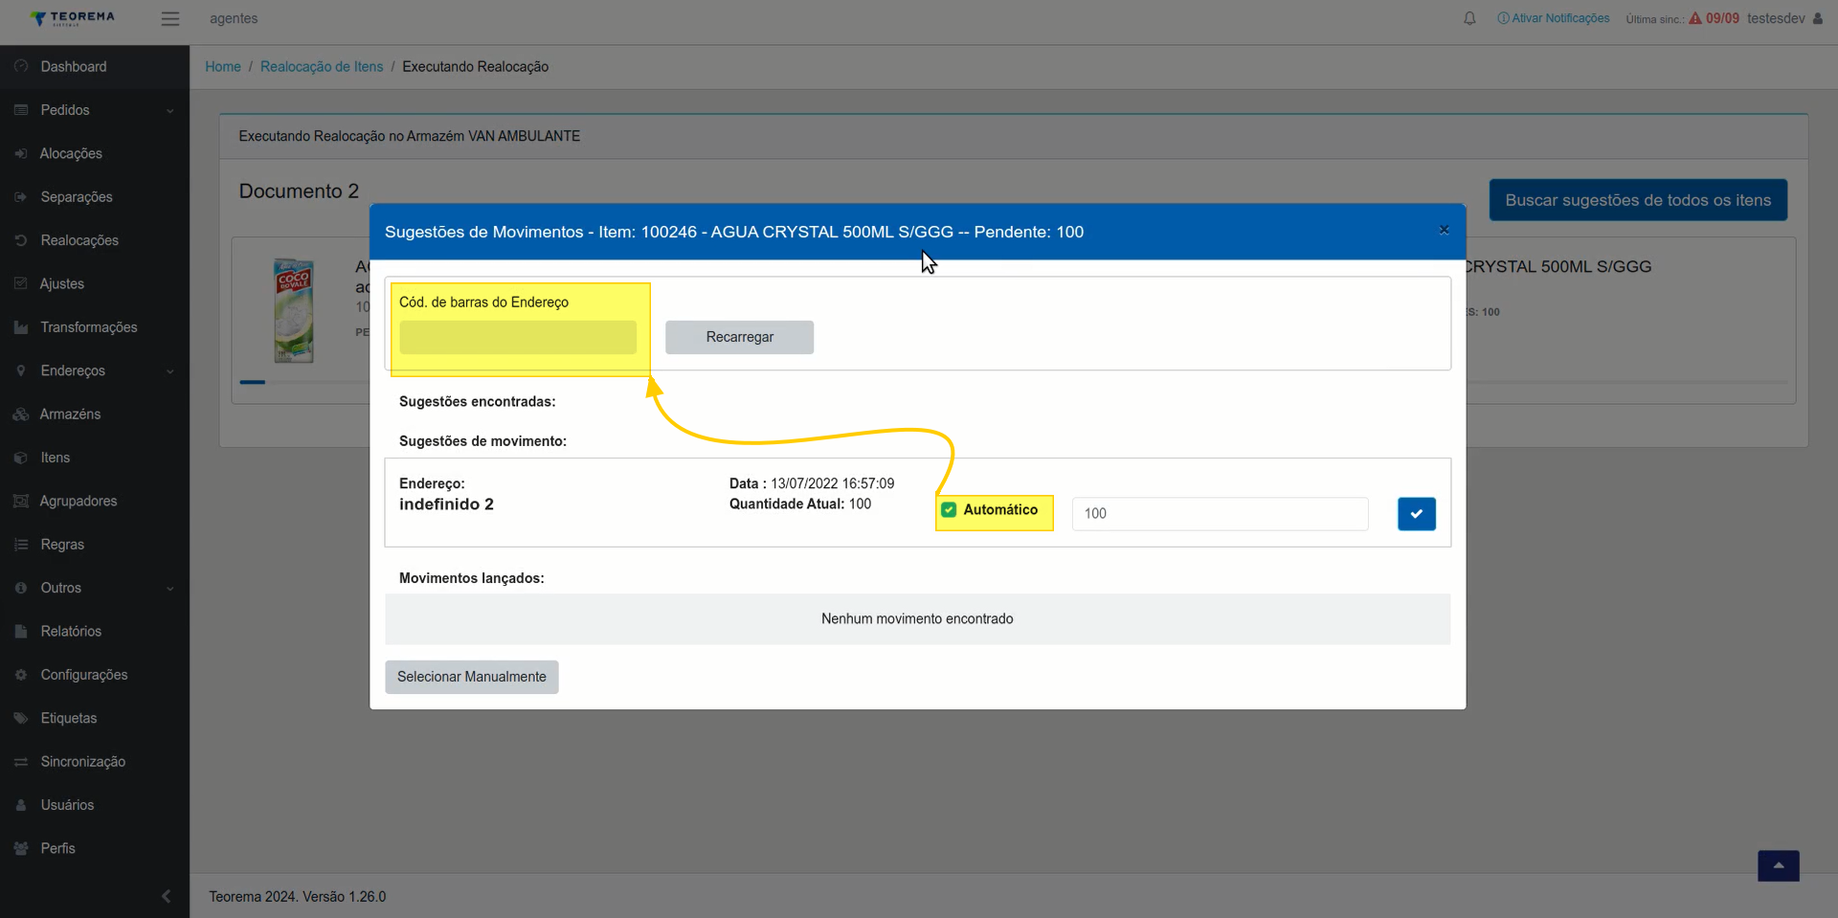Uncheck the Automático checkbox
Image resolution: width=1838 pixels, height=918 pixels.
click(x=949, y=510)
